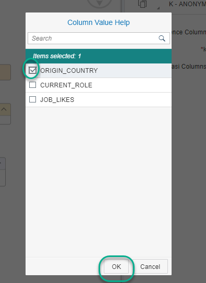
Task: Confirm selection with OK button
Action: pyautogui.click(x=116, y=266)
